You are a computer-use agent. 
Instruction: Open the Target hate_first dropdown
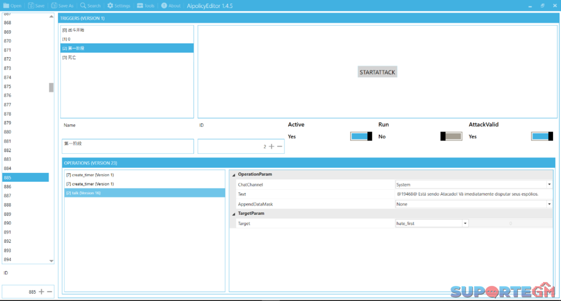pyautogui.click(x=465, y=223)
